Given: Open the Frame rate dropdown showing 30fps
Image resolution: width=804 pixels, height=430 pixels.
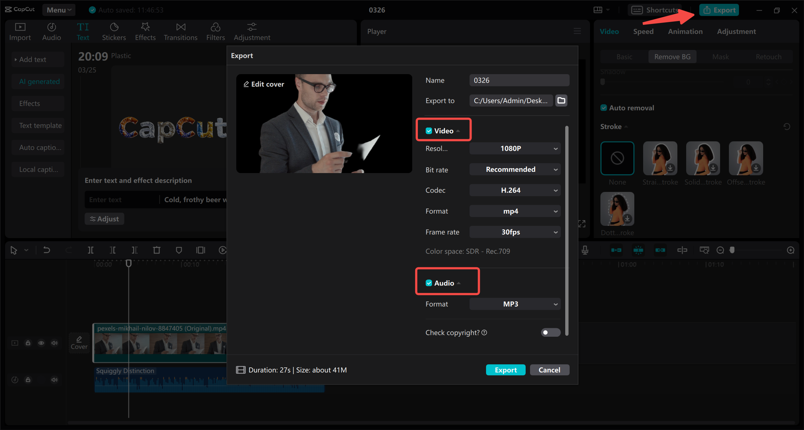Looking at the screenshot, I should [x=515, y=232].
